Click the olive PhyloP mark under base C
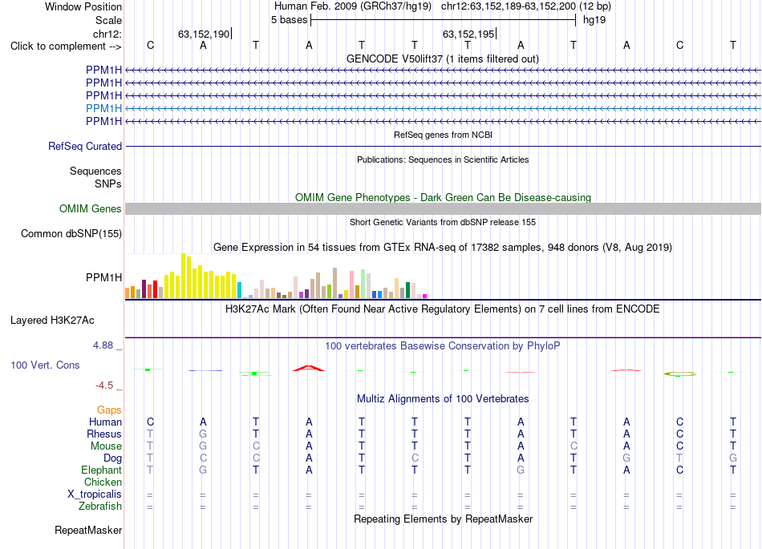This screenshot has height=549, width=762. pos(680,373)
